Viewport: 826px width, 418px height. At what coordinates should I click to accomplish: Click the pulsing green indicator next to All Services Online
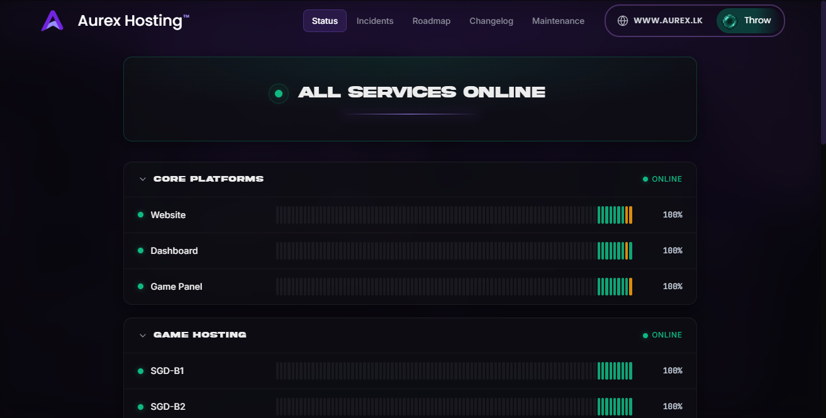tap(278, 94)
